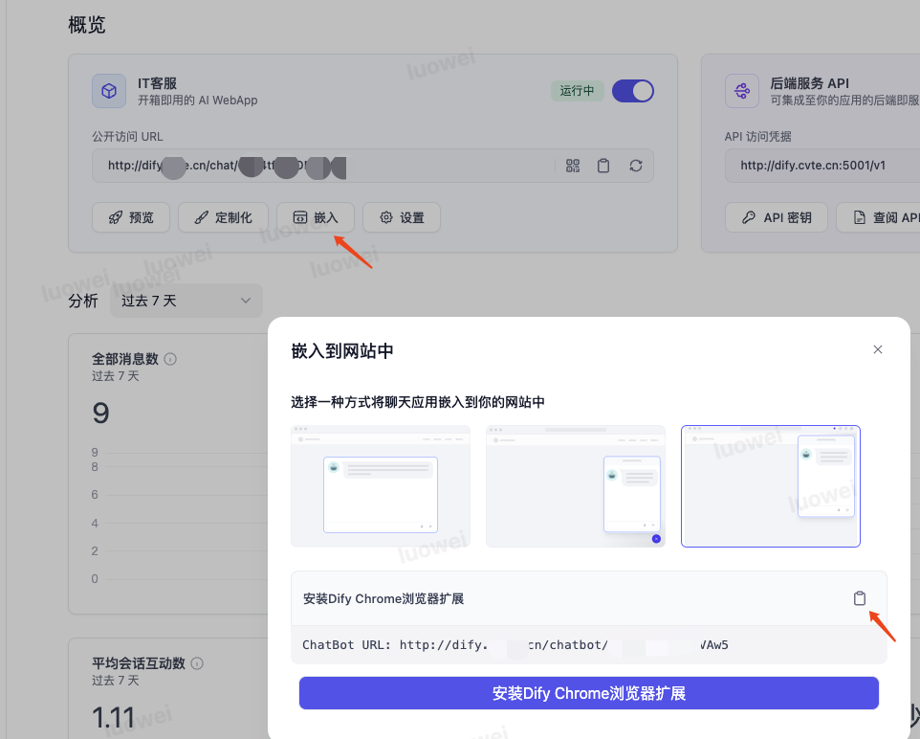
Task: Open the 设置 settings button
Action: [x=402, y=217]
